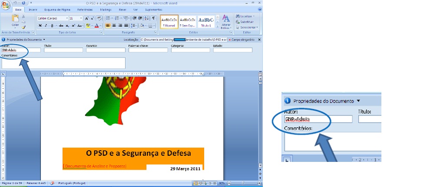This screenshot has height=187, width=427.
Task: Toggle strikethrough formatting
Action: point(61,26)
